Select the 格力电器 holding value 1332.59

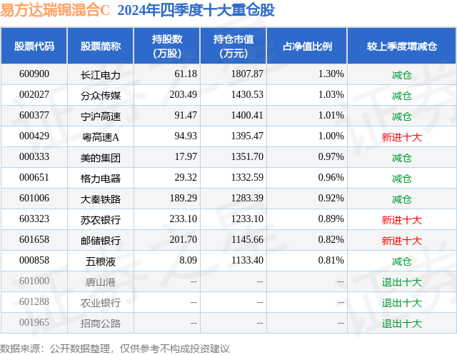(x=247, y=177)
